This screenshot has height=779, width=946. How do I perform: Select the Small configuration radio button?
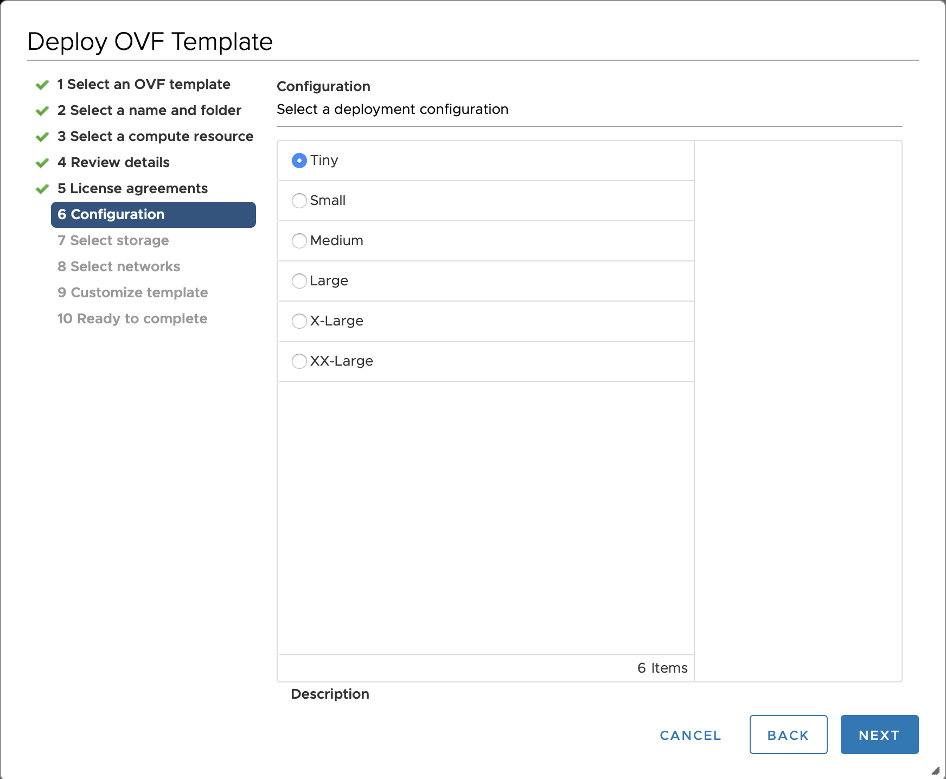[x=299, y=201]
